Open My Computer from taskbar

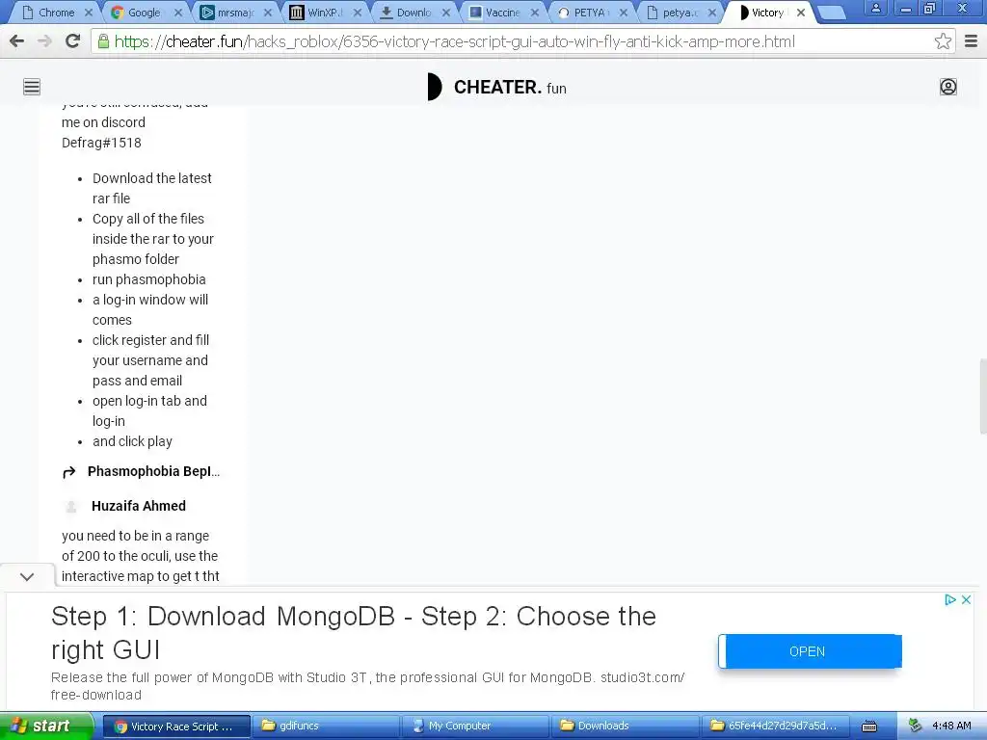pyautogui.click(x=475, y=727)
